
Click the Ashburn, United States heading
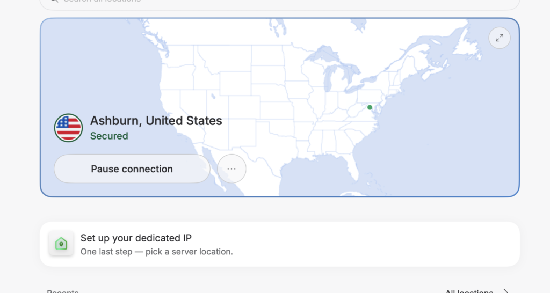(x=156, y=121)
